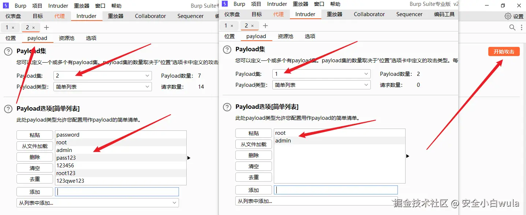Open the settings gear icon labeled 设置

[508, 16]
